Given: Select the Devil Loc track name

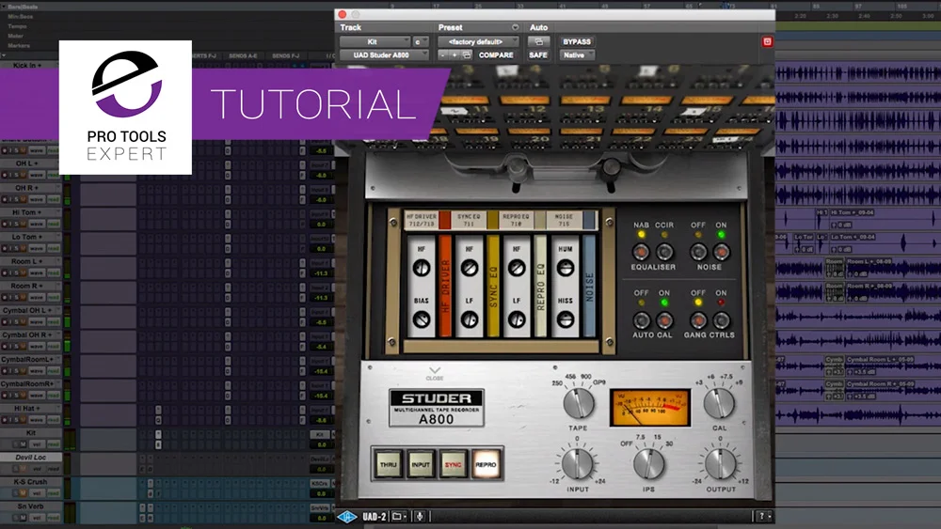Looking at the screenshot, I should coord(30,457).
